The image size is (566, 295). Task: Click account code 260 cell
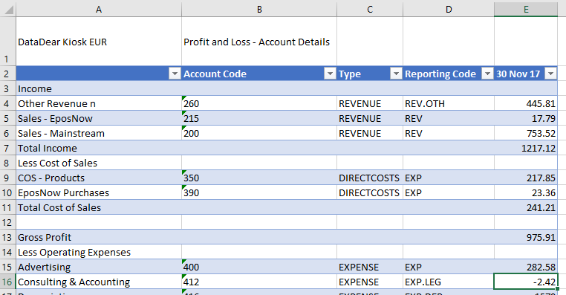(259, 103)
